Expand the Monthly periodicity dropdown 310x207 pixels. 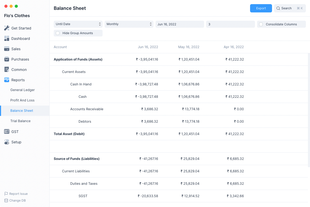[x=129, y=24]
